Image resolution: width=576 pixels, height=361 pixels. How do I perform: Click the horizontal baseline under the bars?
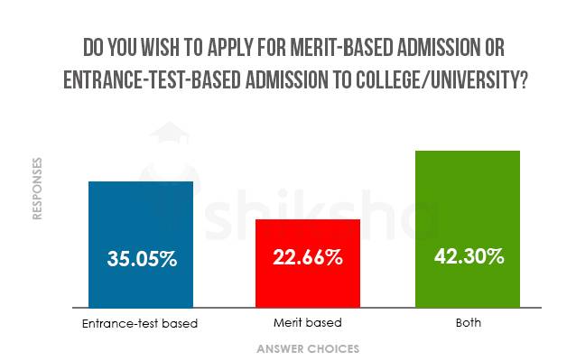coord(307,307)
